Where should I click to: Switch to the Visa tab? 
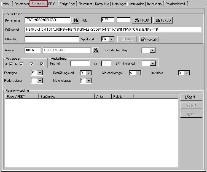(7, 4)
